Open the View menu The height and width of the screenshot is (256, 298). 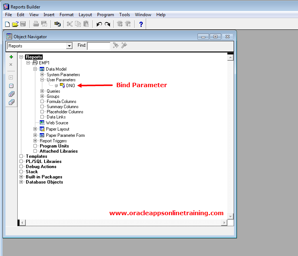34,15
